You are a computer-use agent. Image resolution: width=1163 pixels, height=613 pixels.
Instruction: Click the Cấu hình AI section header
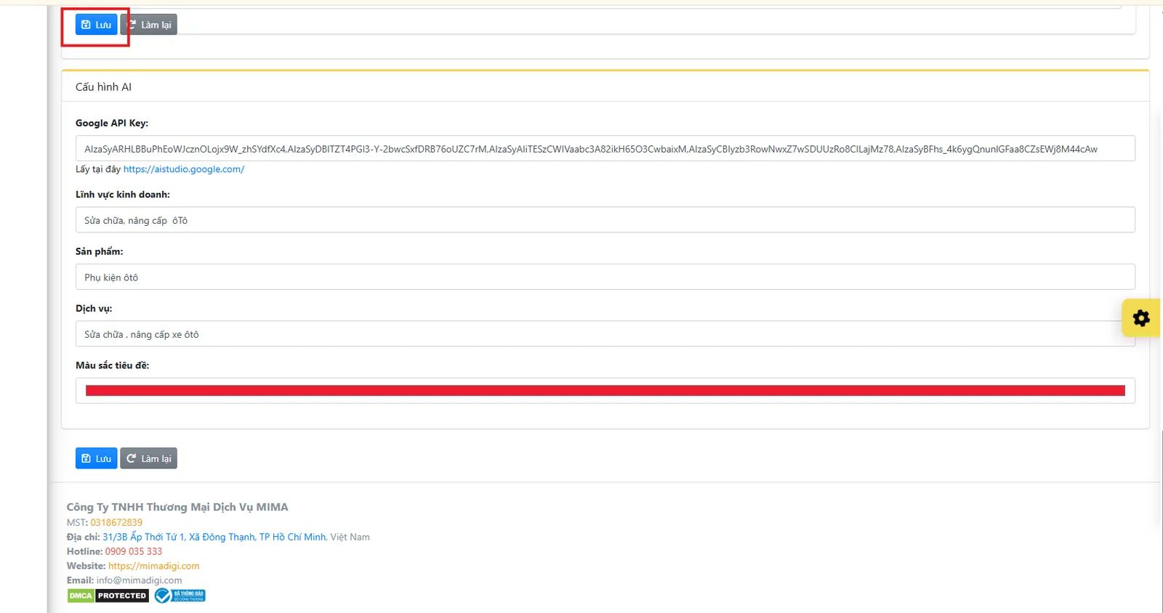tap(103, 86)
